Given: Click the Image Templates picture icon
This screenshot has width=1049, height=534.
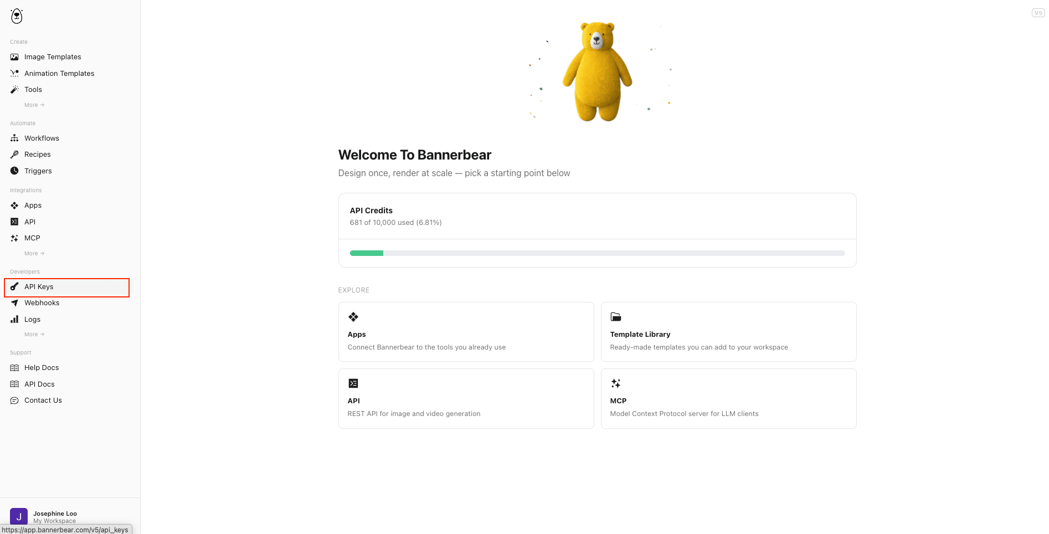Looking at the screenshot, I should [14, 57].
